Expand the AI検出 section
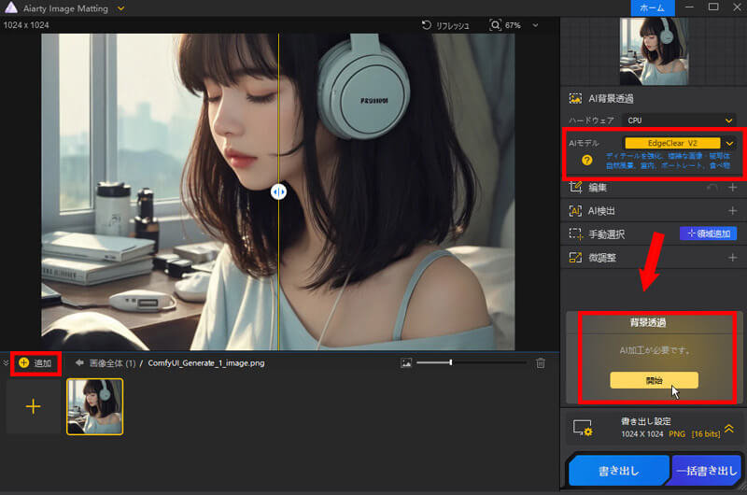The image size is (747, 495). pyautogui.click(x=732, y=210)
